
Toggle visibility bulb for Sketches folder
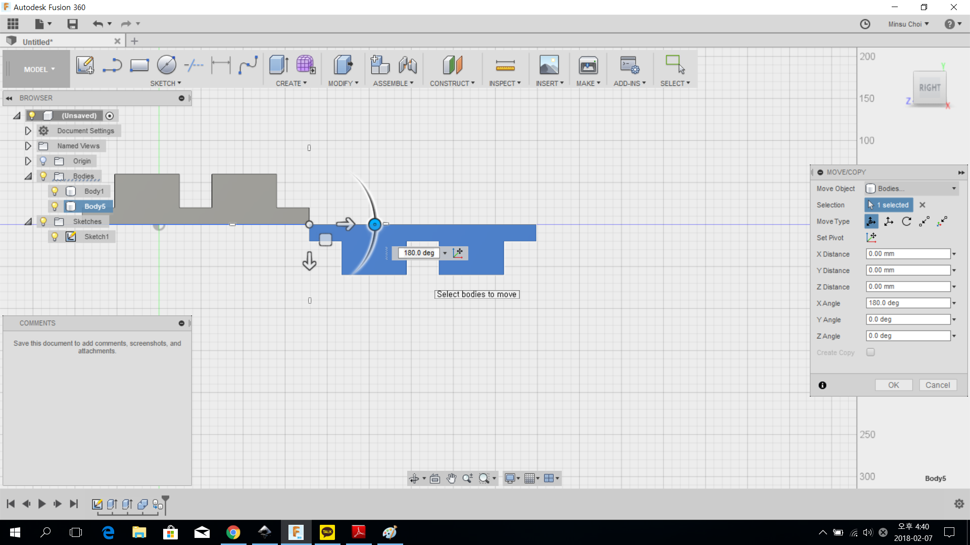coord(43,222)
